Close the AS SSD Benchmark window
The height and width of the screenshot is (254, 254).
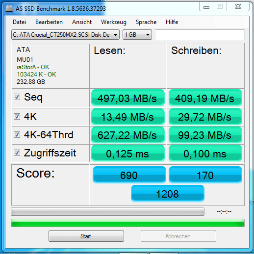238,7
